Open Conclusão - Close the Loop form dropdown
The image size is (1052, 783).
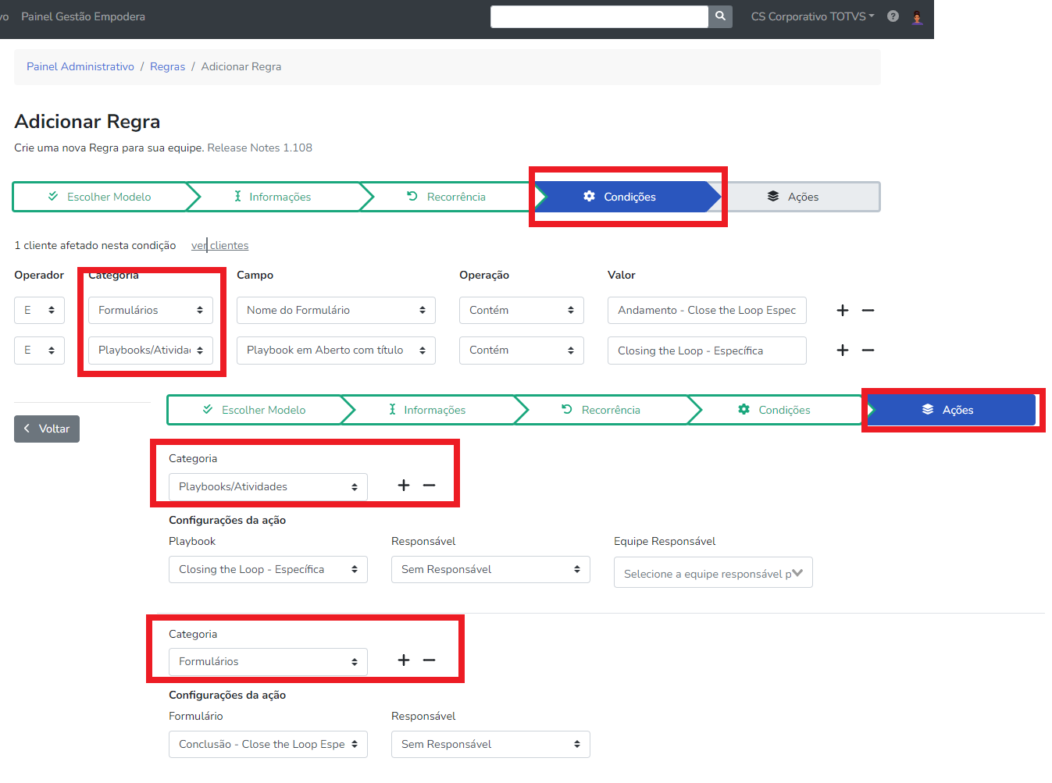pos(268,745)
